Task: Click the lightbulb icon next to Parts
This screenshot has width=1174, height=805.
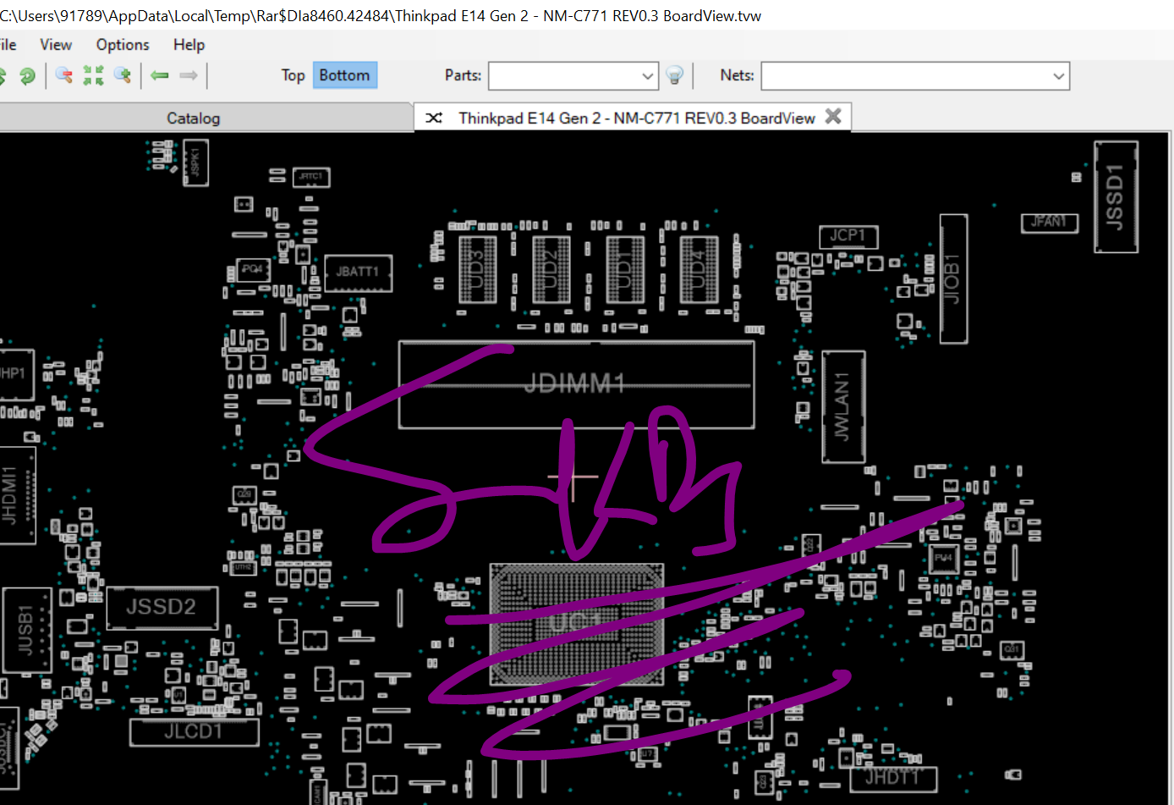Action: (675, 75)
